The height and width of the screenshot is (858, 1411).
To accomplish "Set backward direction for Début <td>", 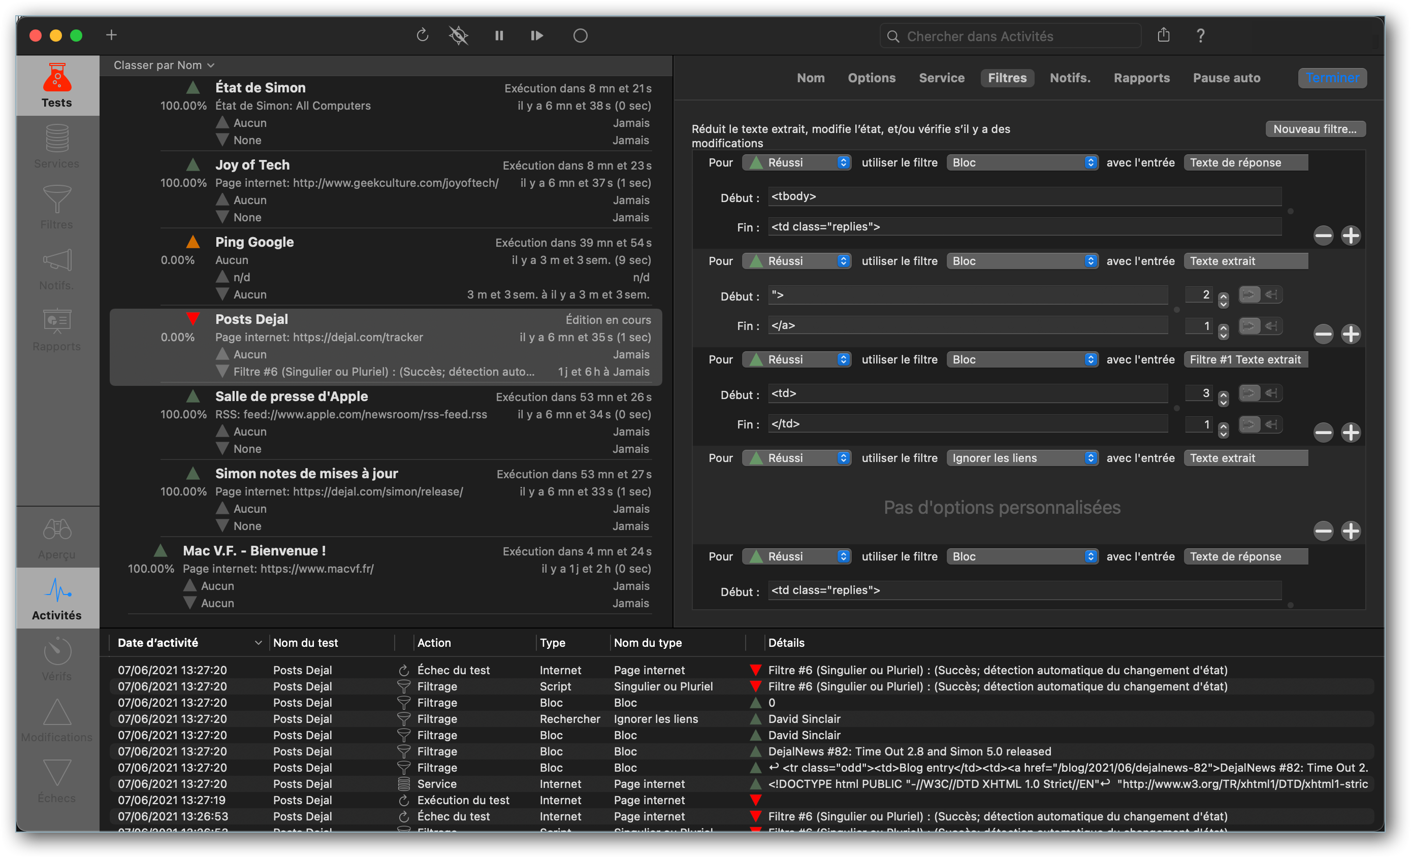I will [1271, 393].
